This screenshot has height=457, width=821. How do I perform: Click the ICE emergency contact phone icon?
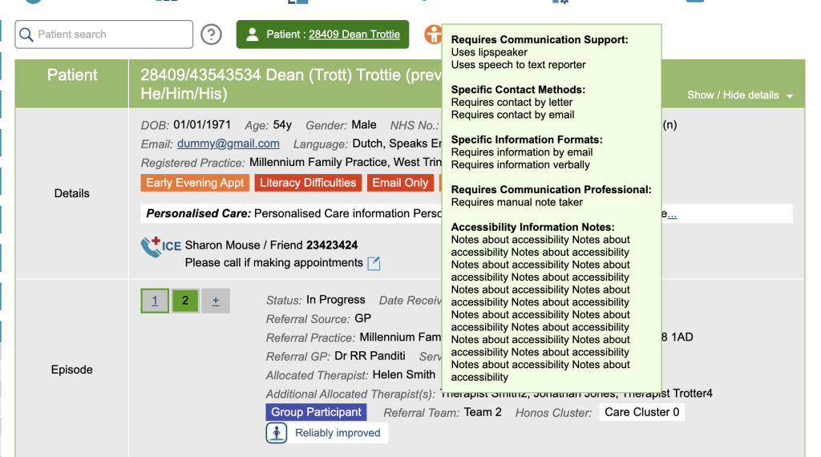point(152,247)
